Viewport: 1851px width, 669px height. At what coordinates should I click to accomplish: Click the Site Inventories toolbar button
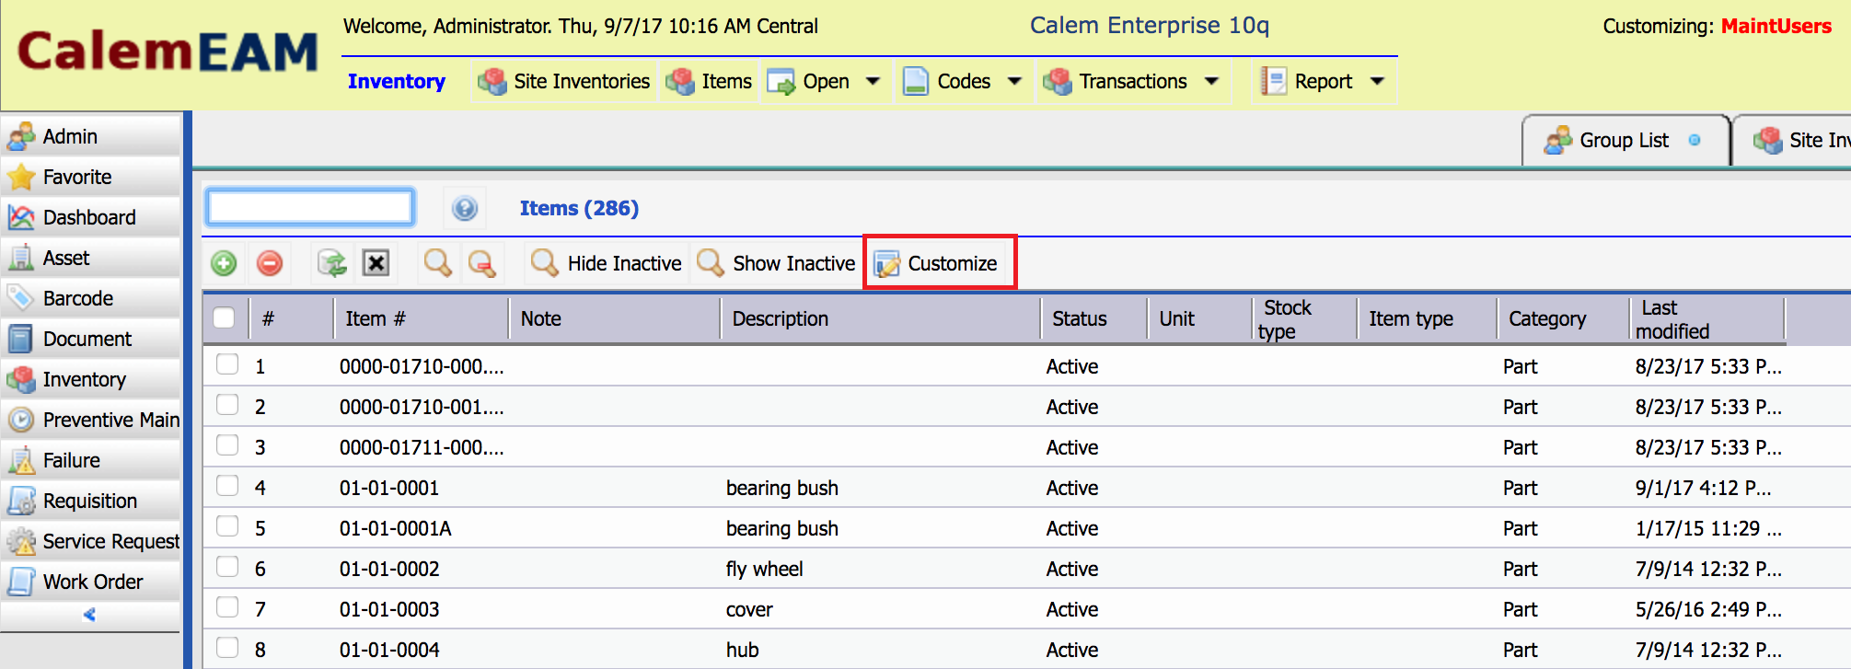click(x=564, y=82)
